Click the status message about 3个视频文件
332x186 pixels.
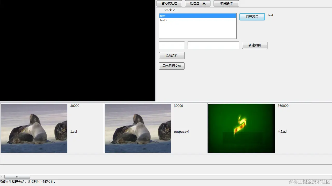(28, 182)
